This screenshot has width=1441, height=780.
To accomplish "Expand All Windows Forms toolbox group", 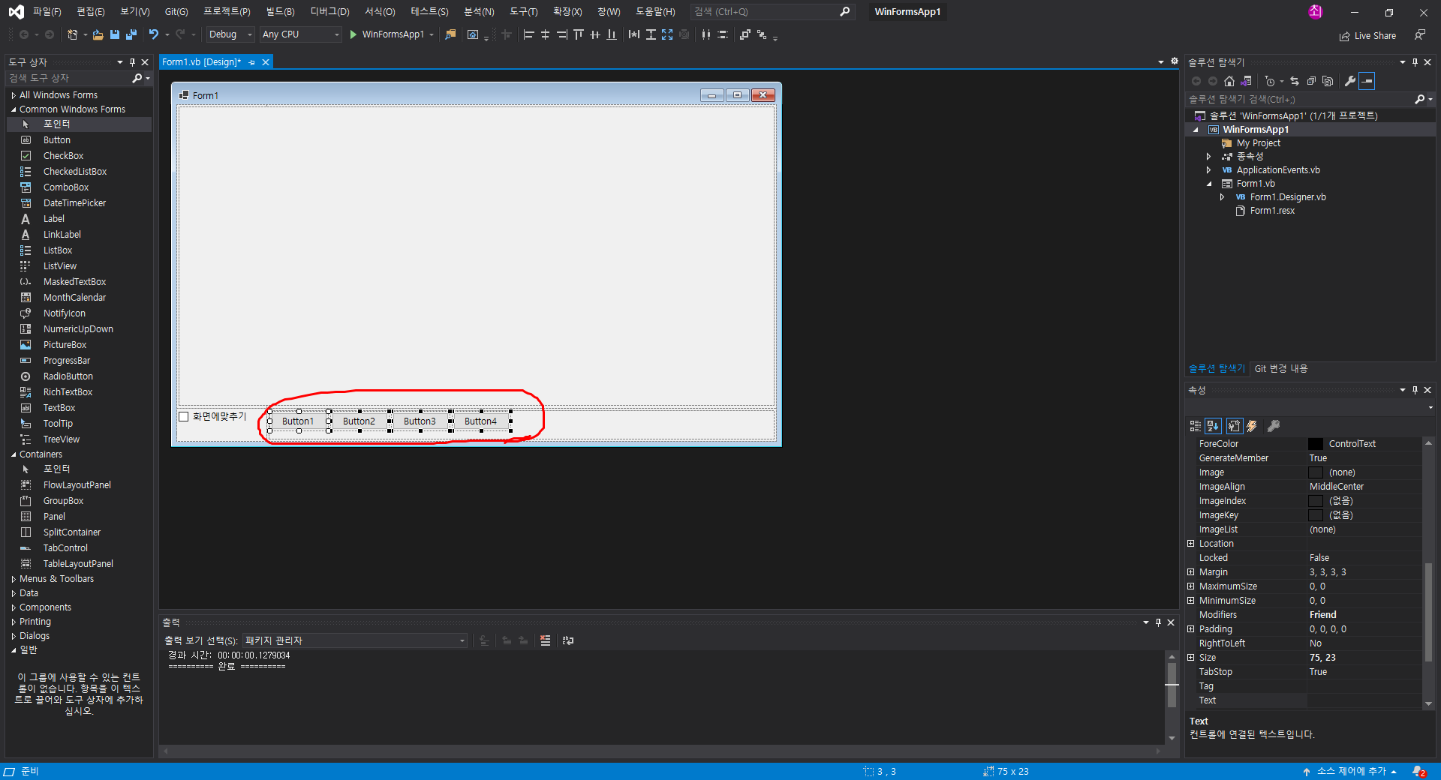I will [14, 95].
